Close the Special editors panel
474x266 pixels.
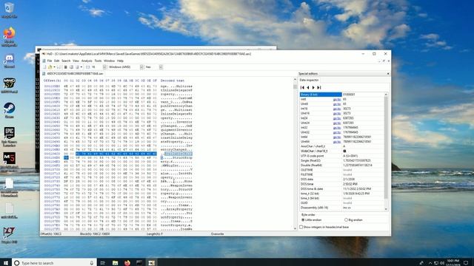pyautogui.click(x=388, y=74)
